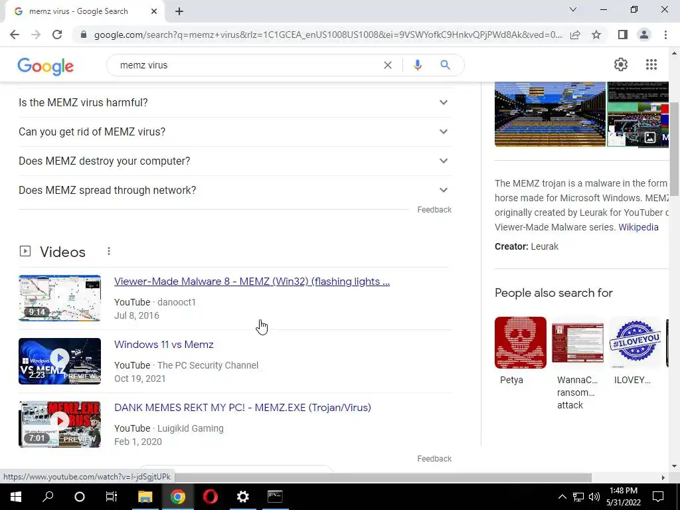Click 'Leurak' creator text
Viewport: 680px width, 510px height.
pos(545,246)
